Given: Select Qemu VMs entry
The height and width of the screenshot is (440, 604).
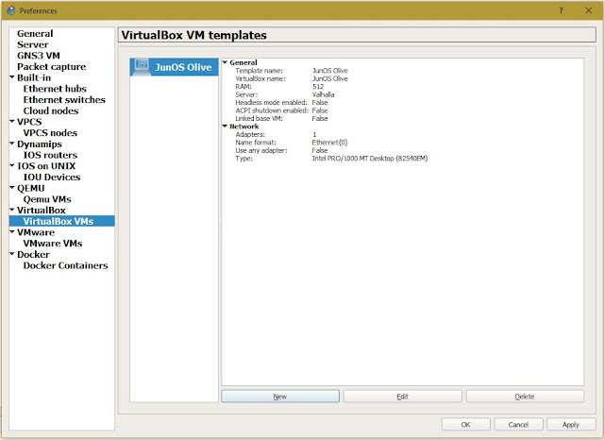Looking at the screenshot, I should click(x=47, y=199).
